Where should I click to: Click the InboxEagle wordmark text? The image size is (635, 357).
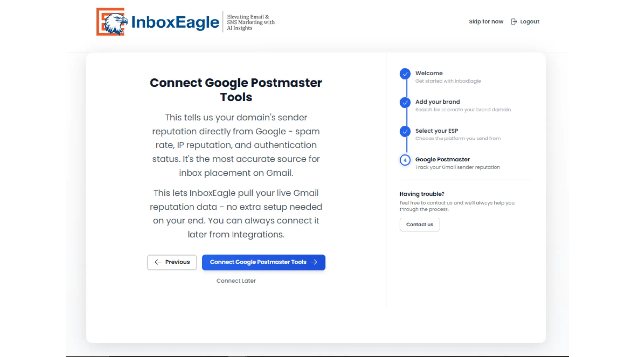click(175, 22)
